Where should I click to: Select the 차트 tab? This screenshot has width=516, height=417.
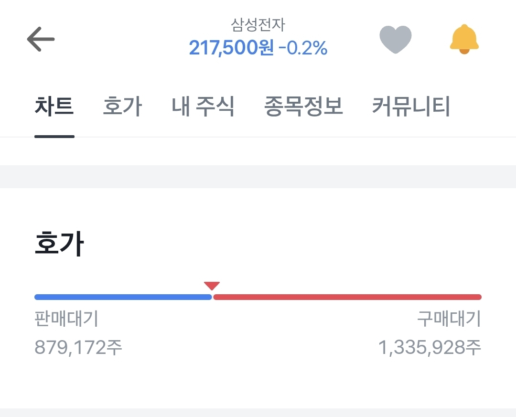point(54,107)
